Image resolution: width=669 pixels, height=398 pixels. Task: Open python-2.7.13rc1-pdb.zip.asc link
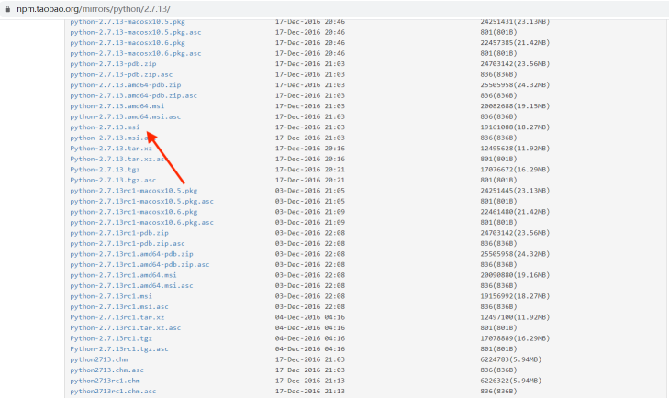coord(128,243)
